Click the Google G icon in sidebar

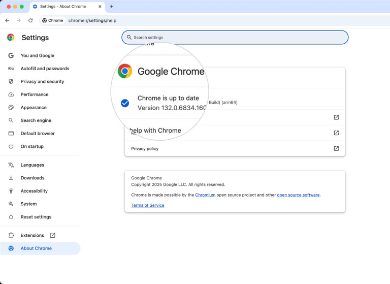pos(11,55)
